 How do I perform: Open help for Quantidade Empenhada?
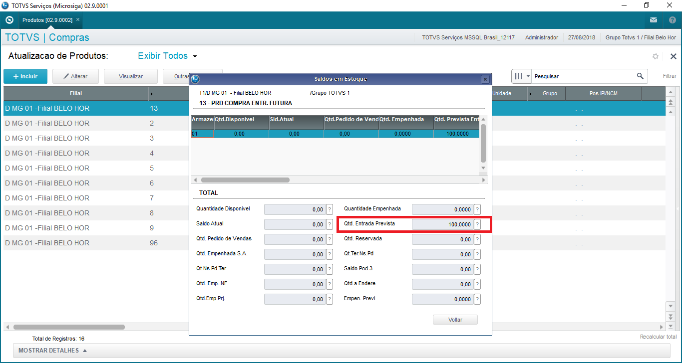[x=477, y=209]
